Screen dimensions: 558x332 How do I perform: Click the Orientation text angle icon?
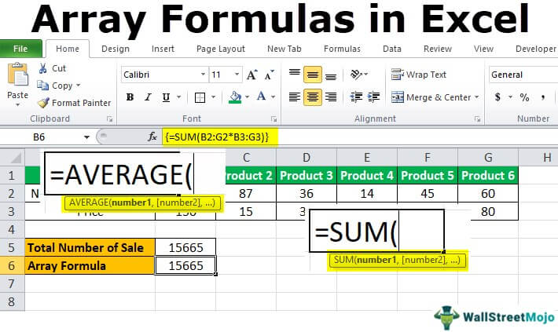(358, 75)
